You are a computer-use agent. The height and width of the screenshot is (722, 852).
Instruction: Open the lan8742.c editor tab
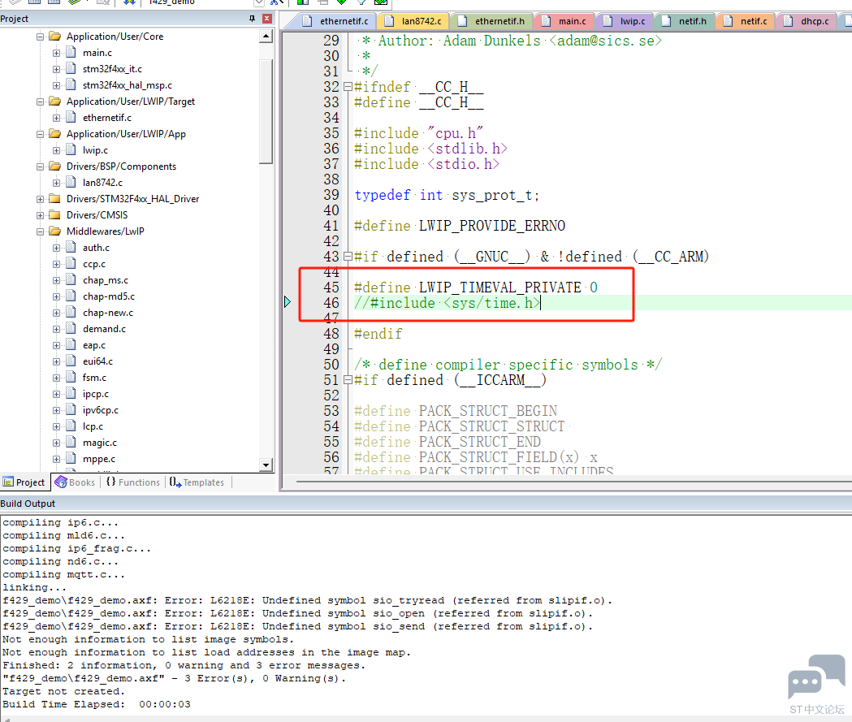point(414,21)
